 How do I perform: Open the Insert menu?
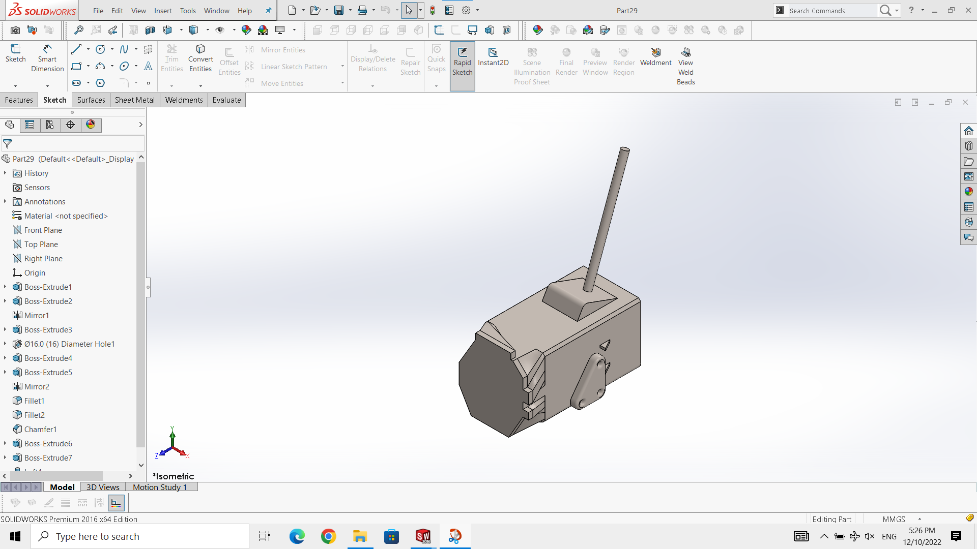163,11
